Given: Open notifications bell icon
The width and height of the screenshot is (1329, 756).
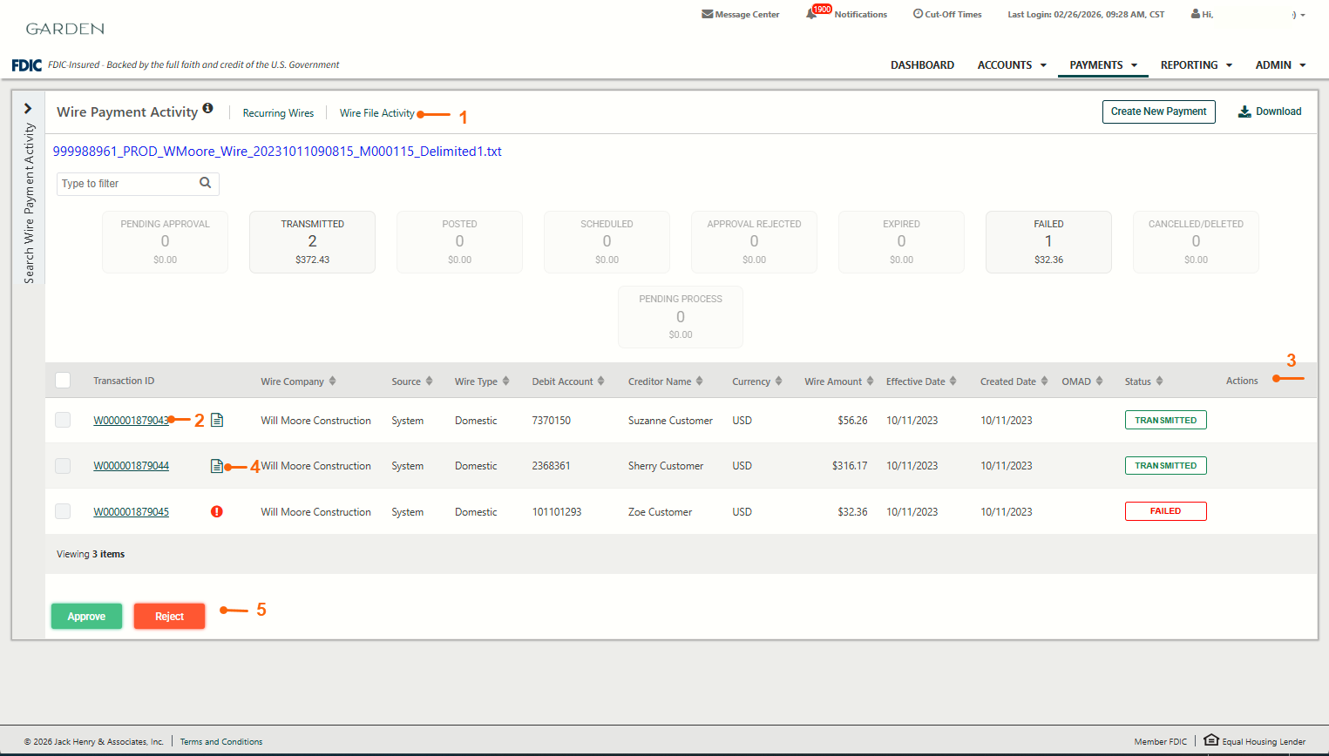Looking at the screenshot, I should pyautogui.click(x=812, y=14).
